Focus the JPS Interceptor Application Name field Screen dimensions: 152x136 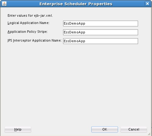[x=100, y=41]
